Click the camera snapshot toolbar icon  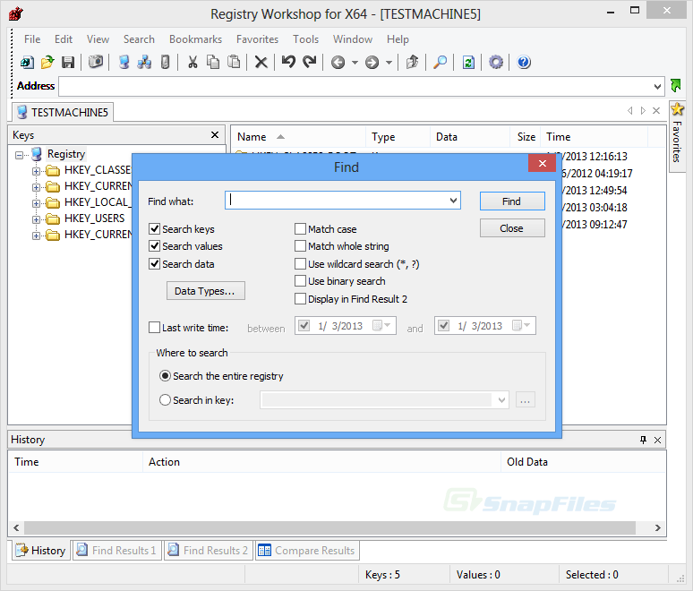[96, 62]
